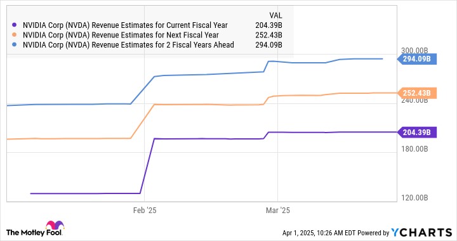
Task: Click the 120.00B y-axis label
Action: click(414, 198)
